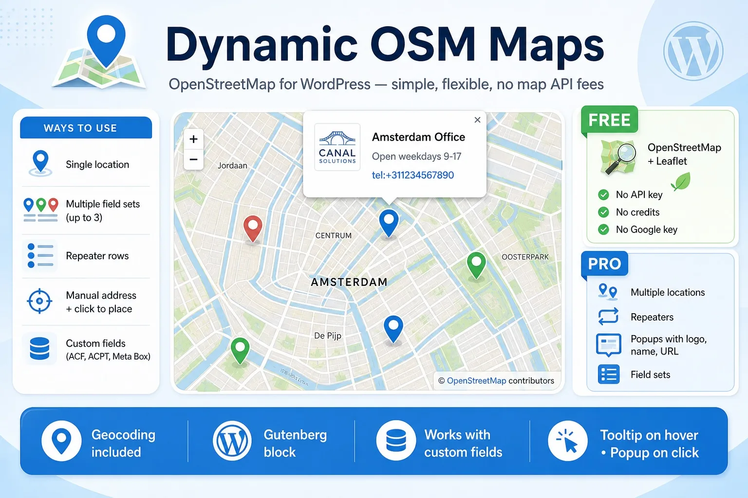Click the De Pijp map label
The width and height of the screenshot is (748, 498).
pos(328,336)
